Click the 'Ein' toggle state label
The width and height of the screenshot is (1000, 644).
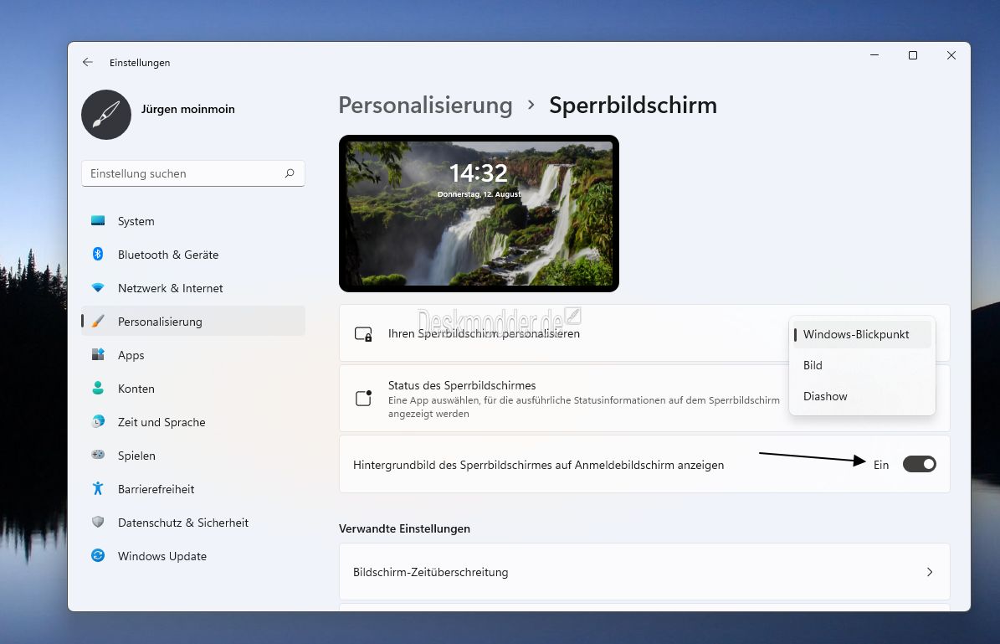(880, 465)
